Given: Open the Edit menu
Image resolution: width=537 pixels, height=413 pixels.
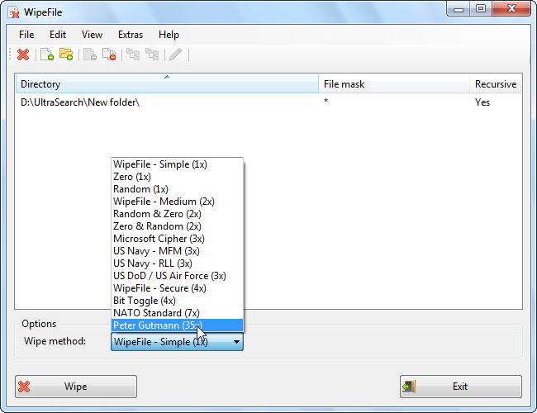Looking at the screenshot, I should coord(58,35).
